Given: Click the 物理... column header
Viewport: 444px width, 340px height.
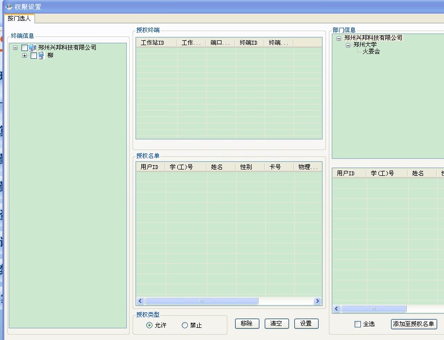Looking at the screenshot, I should pyautogui.click(x=308, y=167).
